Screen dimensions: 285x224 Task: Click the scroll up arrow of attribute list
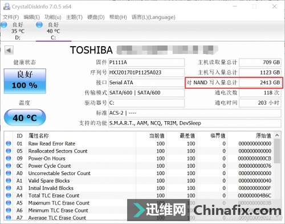277,135
